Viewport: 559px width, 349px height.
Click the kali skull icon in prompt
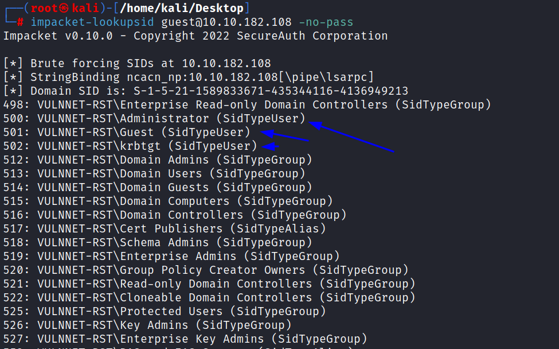point(64,8)
